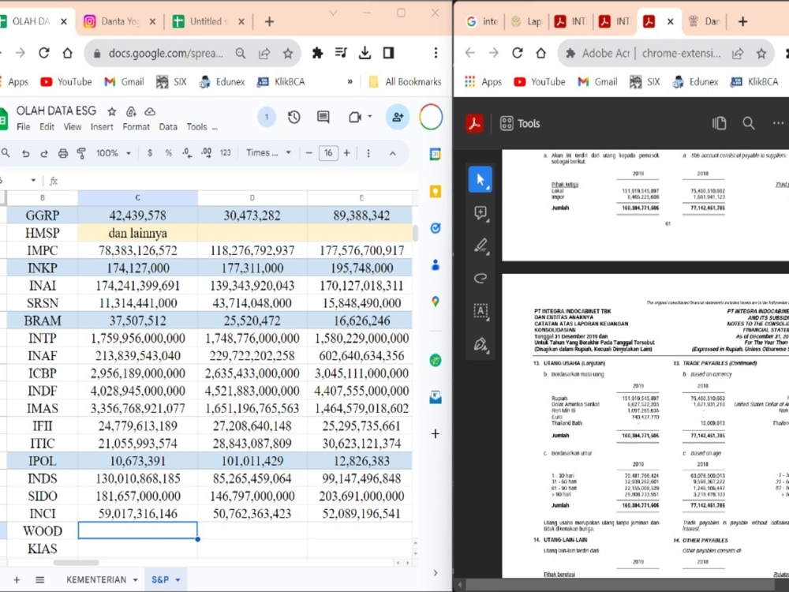Viewport: 789px width, 592px height.
Task: Click the Share button in Google Sheets
Action: [x=396, y=117]
